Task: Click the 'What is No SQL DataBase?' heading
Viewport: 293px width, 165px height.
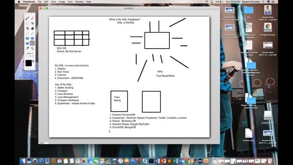Action: pyautogui.click(x=125, y=19)
